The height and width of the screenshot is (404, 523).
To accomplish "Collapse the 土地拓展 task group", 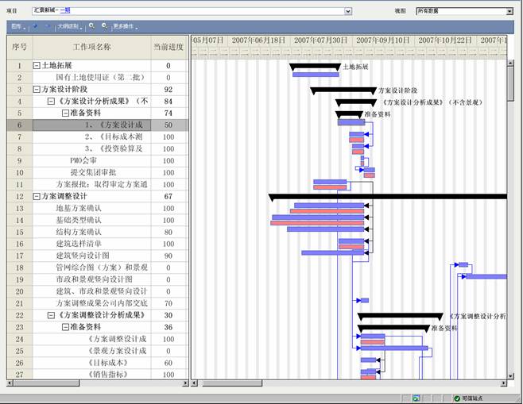I will pos(37,66).
